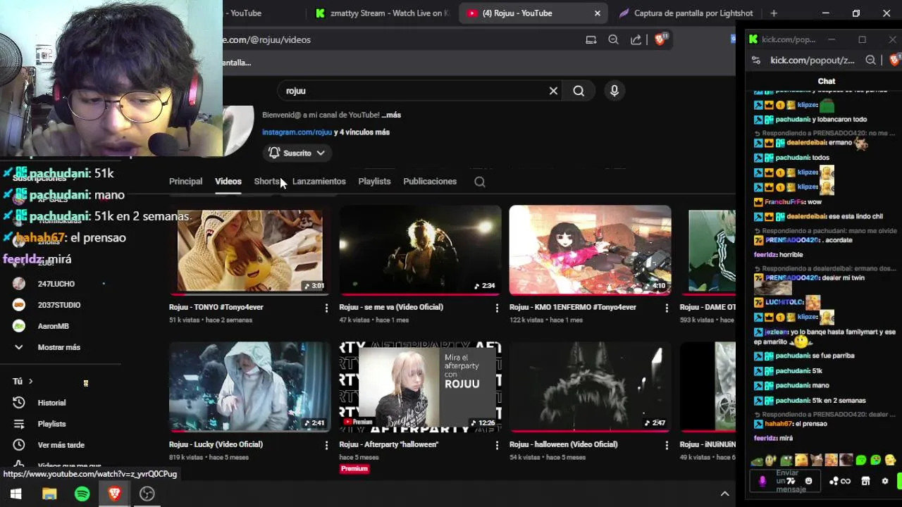The width and height of the screenshot is (902, 507).
Task: Click the zoom magnifier icon in main address bar
Action: pyautogui.click(x=613, y=40)
